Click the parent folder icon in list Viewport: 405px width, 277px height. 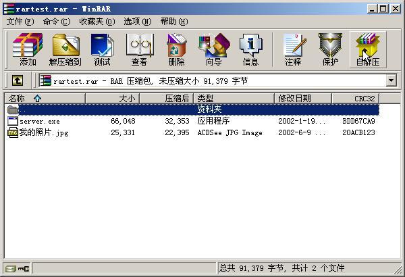13,109
